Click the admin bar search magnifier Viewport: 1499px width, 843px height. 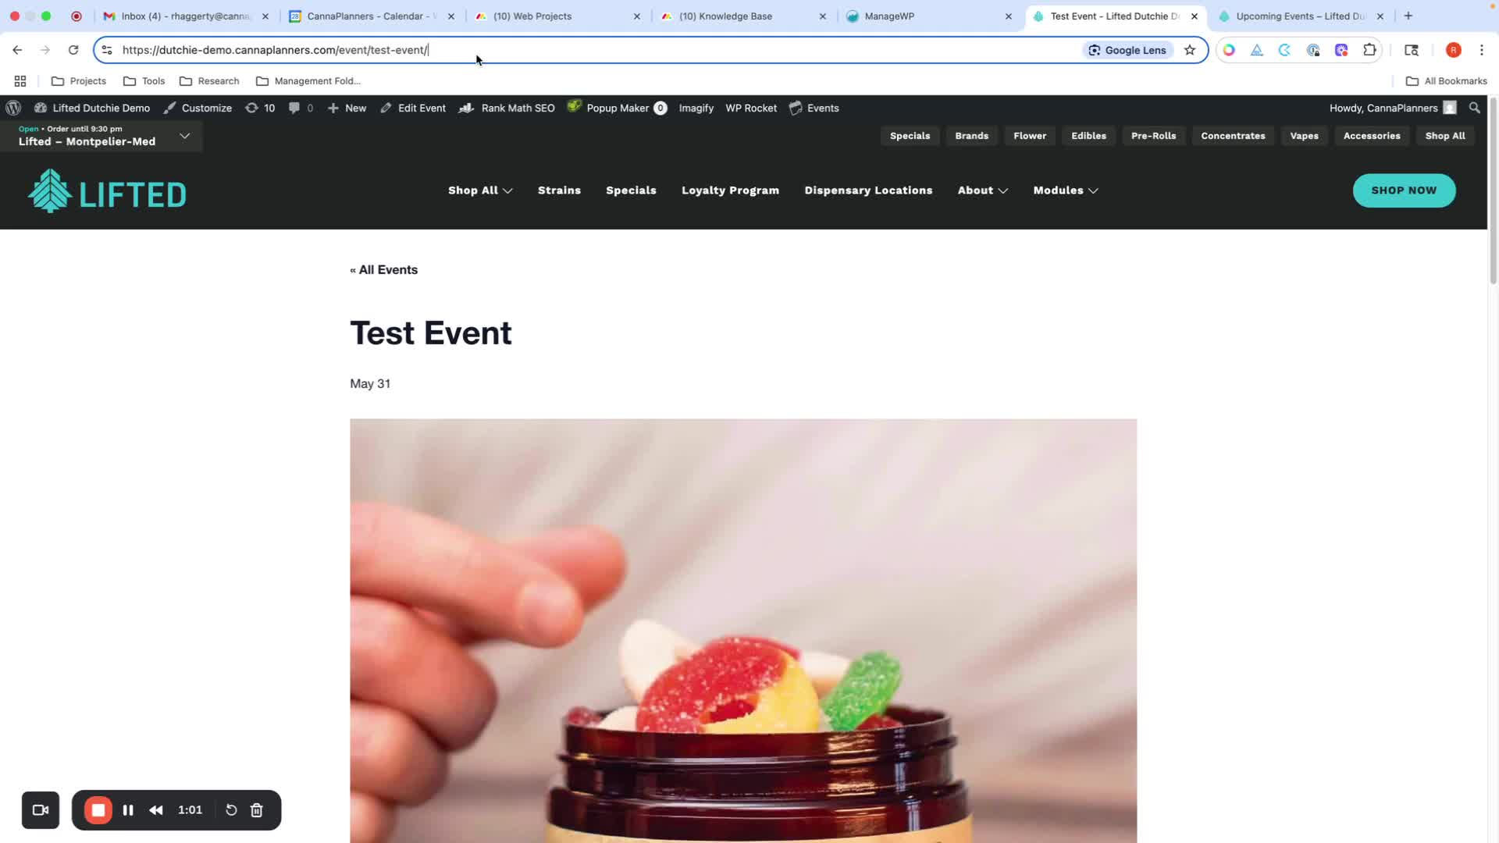[x=1475, y=108]
